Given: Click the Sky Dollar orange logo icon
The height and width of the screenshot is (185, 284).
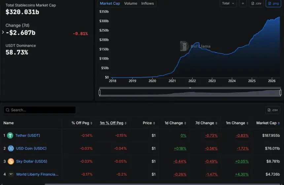Looking at the screenshot, I should [x=11, y=161].
